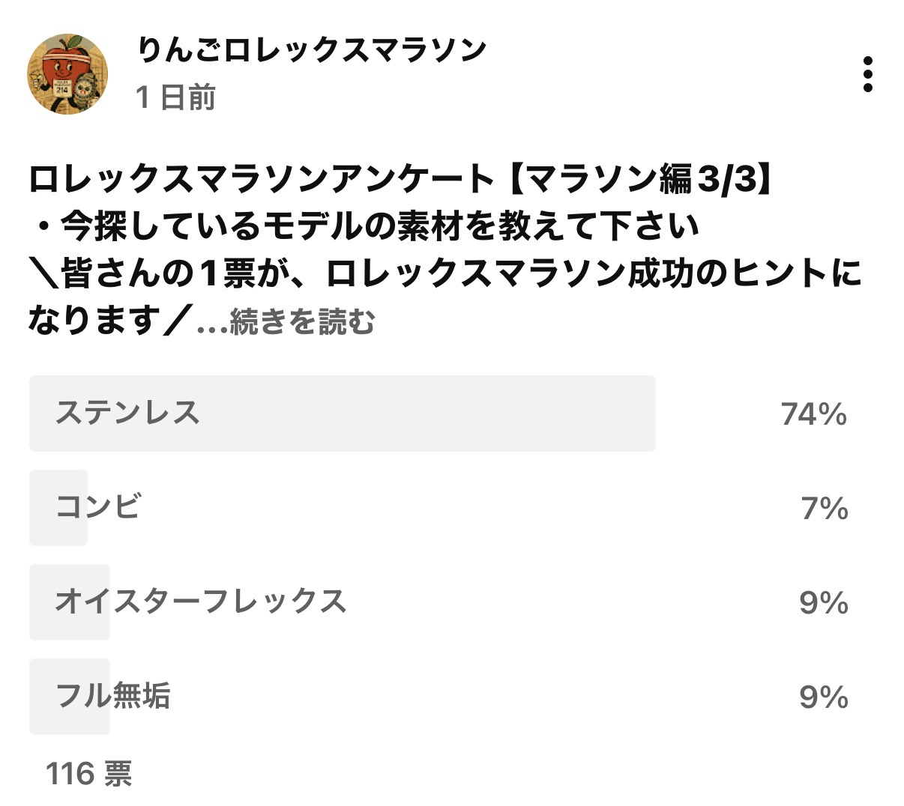Open the りんごロレックスマラソン channel name
Viewport: 904px width, 806px height.
tap(312, 51)
